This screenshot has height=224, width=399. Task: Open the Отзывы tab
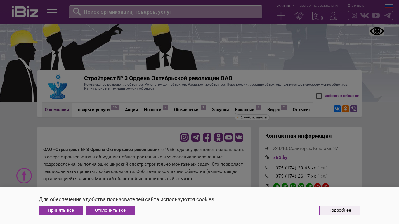[x=301, y=110]
